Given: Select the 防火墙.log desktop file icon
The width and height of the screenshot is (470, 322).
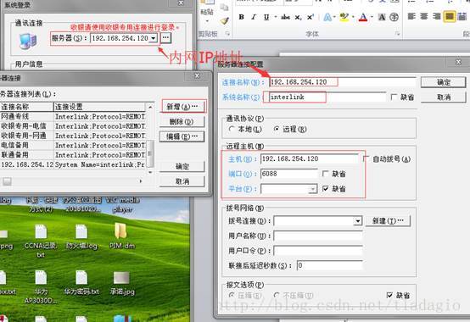Looking at the screenshot, I should [x=81, y=236].
